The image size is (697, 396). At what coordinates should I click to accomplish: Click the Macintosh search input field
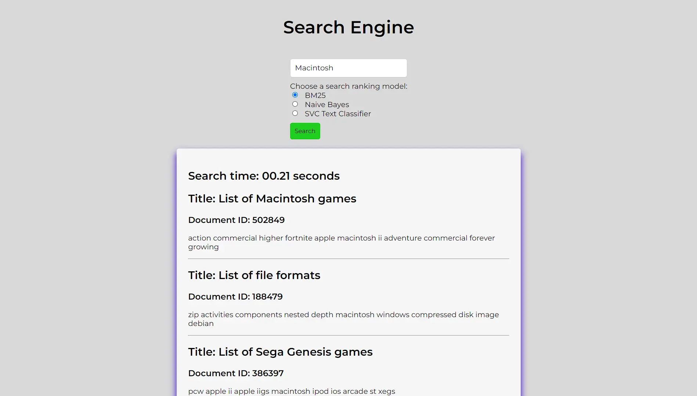pos(348,68)
